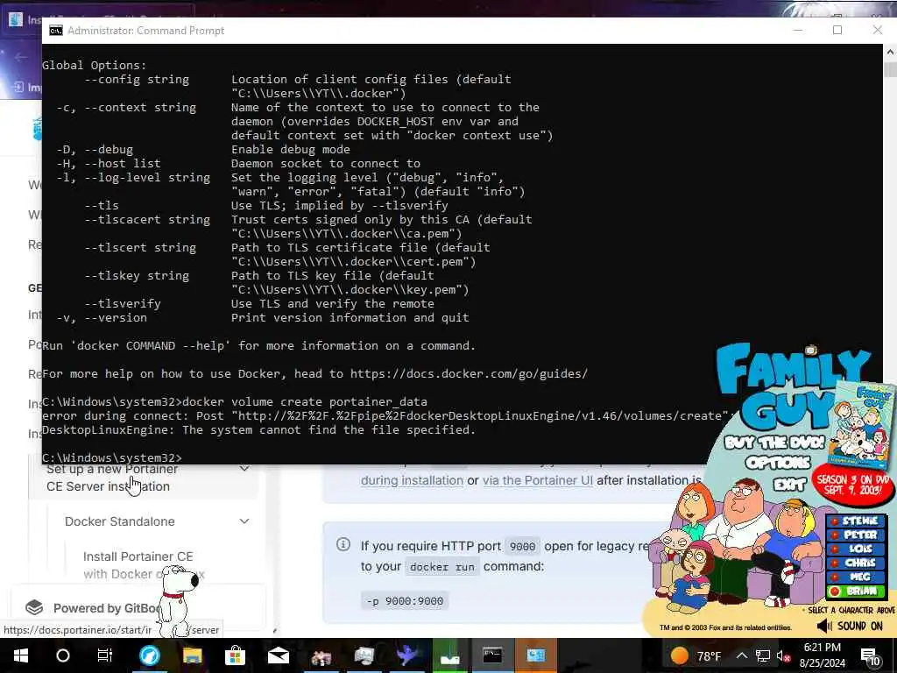Open File Explorer from the taskbar
897x673 pixels.
pos(192,655)
